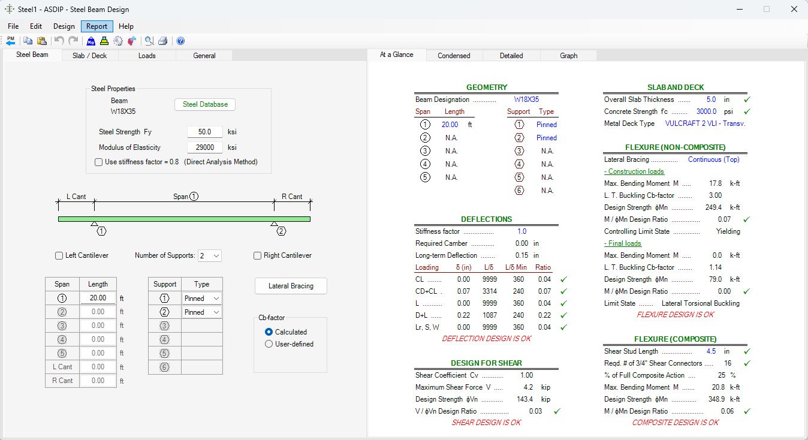Check the Left Cantilever option
This screenshot has height=440, width=808.
click(x=59, y=255)
